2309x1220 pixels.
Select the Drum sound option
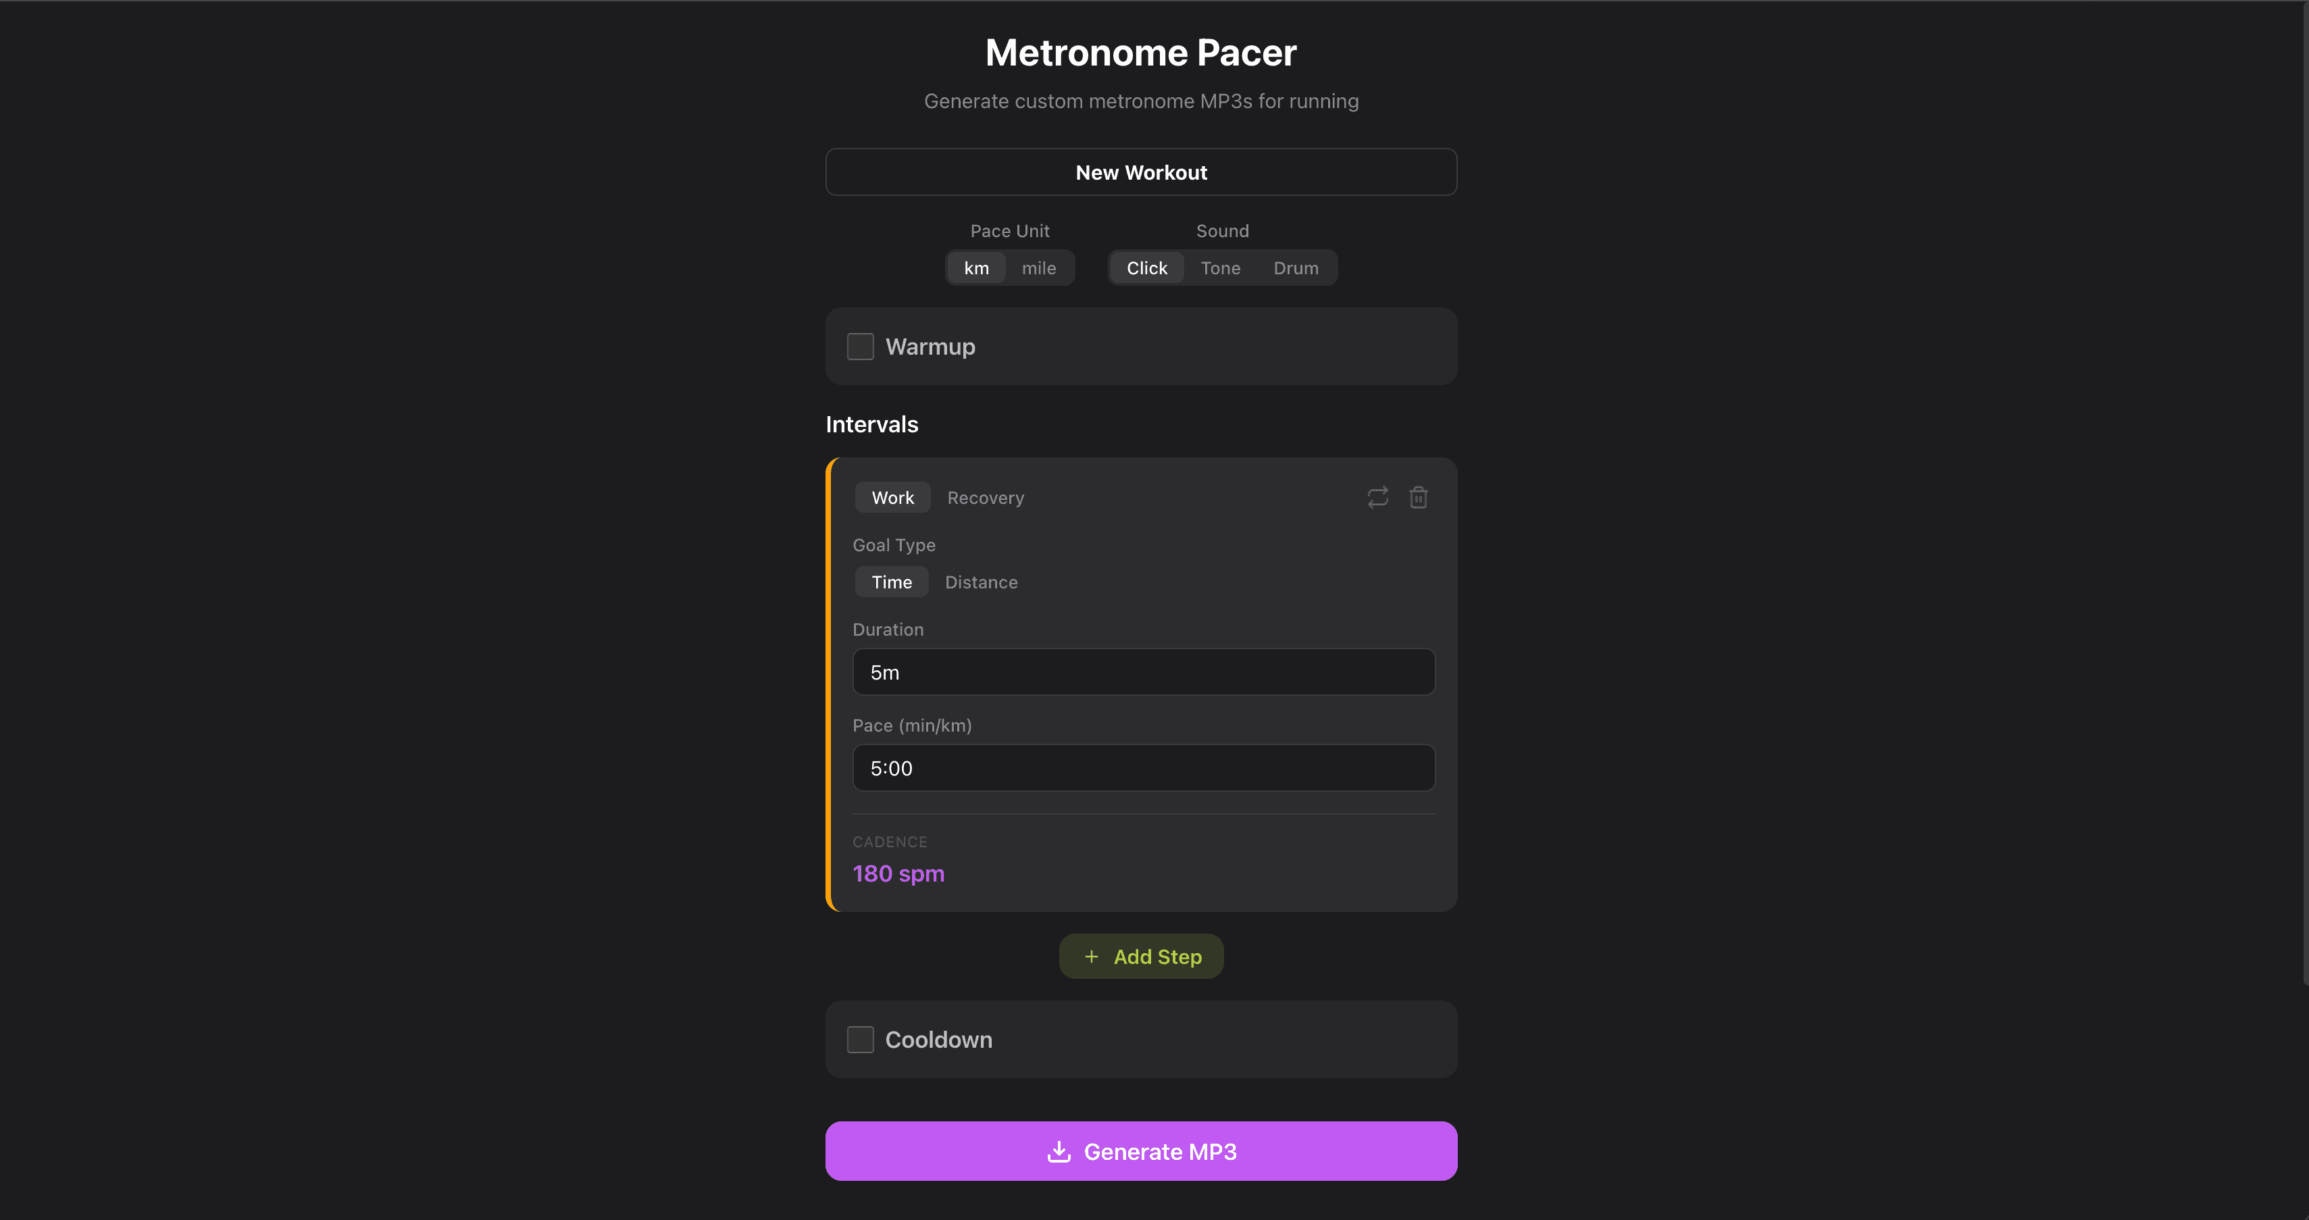click(1296, 267)
